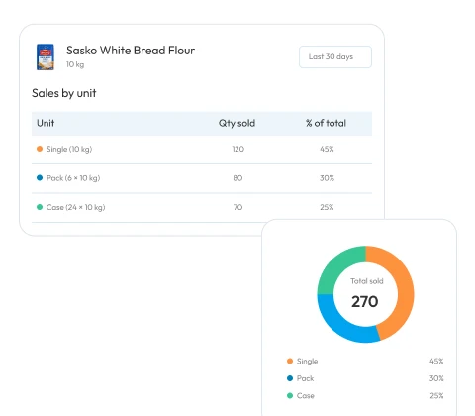The width and height of the screenshot is (475, 416).
Task: Click the Total sold label in the donut
Action: point(367,281)
